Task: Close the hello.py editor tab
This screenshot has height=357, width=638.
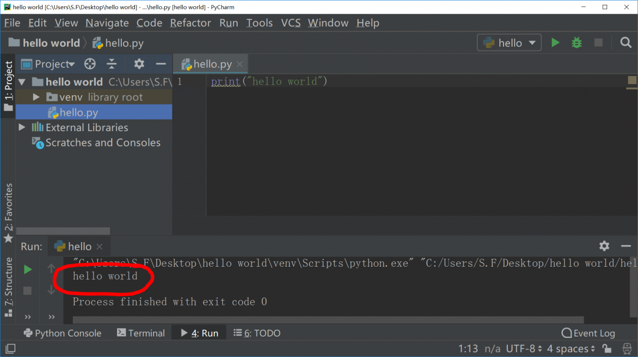Action: pos(240,64)
